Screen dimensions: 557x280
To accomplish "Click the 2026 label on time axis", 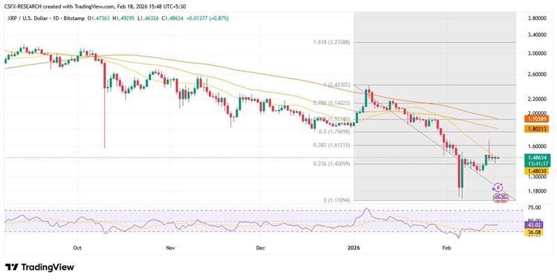I will (x=354, y=247).
